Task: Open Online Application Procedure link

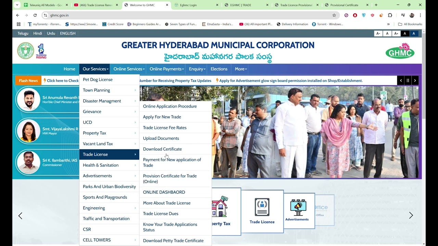Action: click(176, 106)
